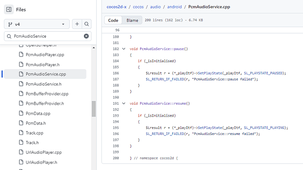The image size is (303, 170).
Task: Go to audio breadcrumb link
Action: tap(155, 7)
